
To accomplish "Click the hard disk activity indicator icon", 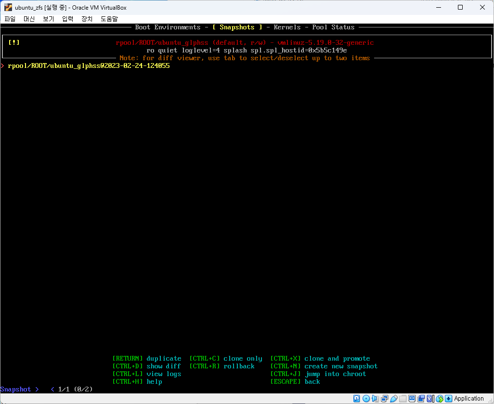I will click(357, 399).
